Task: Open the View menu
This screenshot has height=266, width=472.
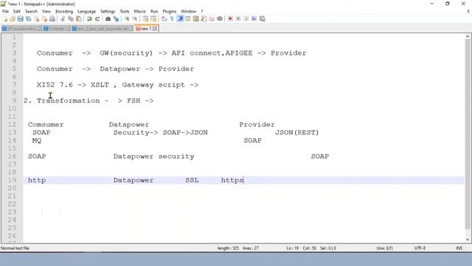Action: [46, 12]
